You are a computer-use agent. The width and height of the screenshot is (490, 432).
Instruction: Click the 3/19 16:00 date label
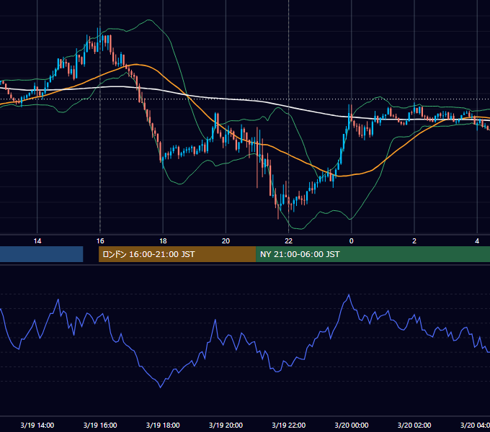(x=100, y=425)
